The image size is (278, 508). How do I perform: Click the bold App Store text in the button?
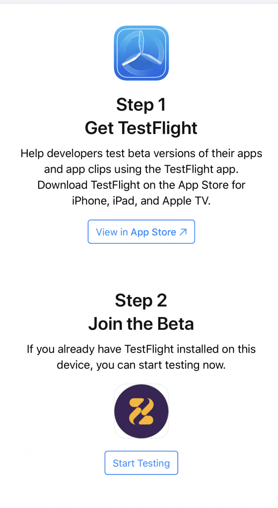tap(153, 232)
